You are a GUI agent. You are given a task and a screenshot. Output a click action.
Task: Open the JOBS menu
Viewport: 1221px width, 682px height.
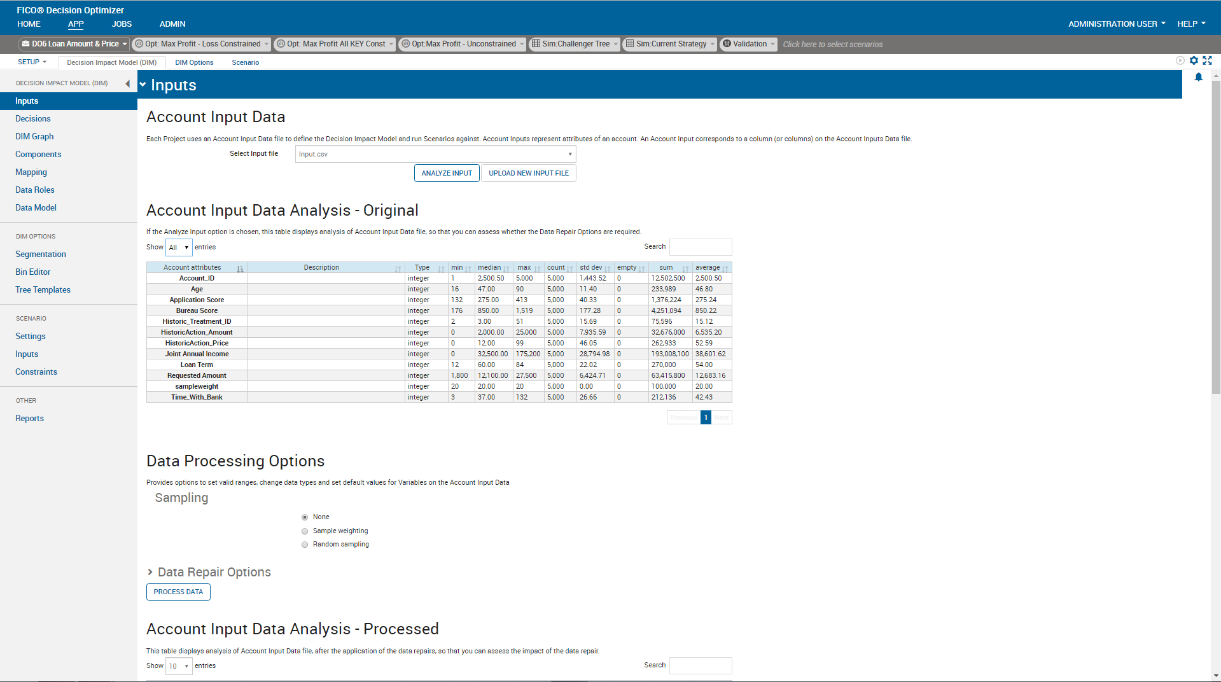point(121,24)
